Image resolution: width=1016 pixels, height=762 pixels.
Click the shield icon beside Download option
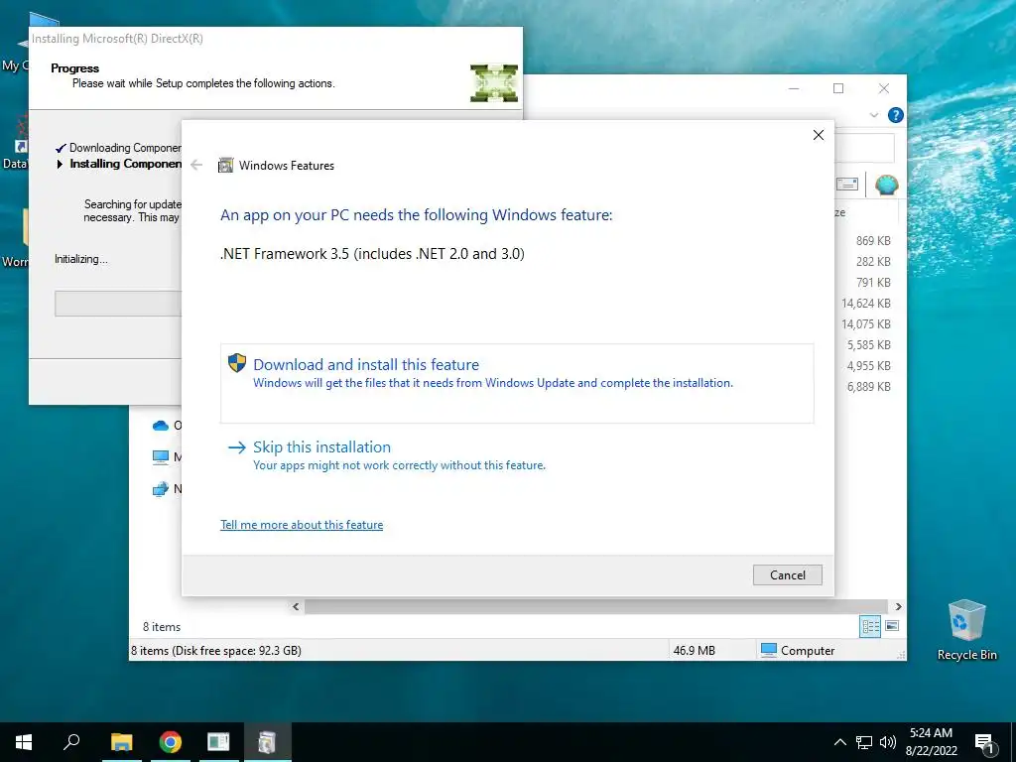coord(237,363)
